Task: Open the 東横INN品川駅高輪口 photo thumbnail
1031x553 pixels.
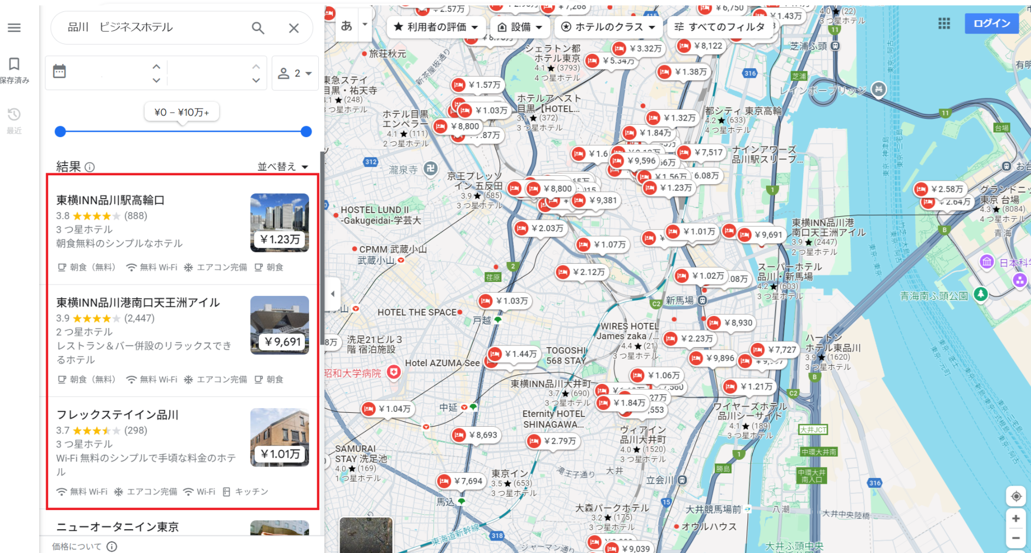Action: click(279, 222)
